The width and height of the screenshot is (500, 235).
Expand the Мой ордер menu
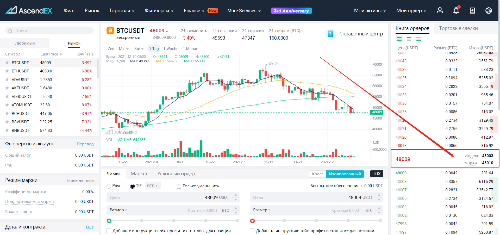click(x=411, y=11)
